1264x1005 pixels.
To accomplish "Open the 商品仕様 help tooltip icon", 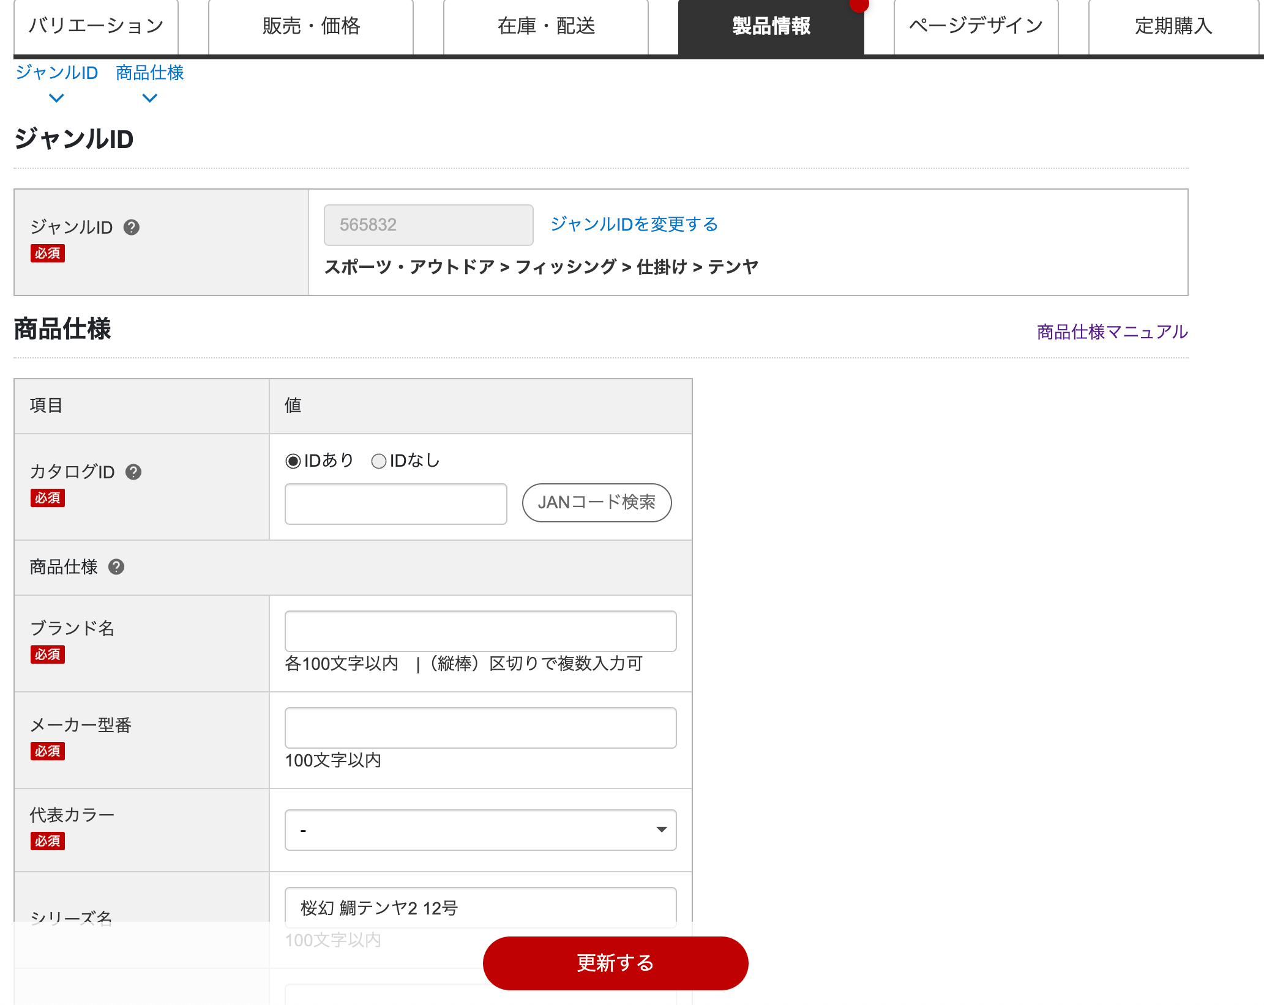I will coord(116,567).
